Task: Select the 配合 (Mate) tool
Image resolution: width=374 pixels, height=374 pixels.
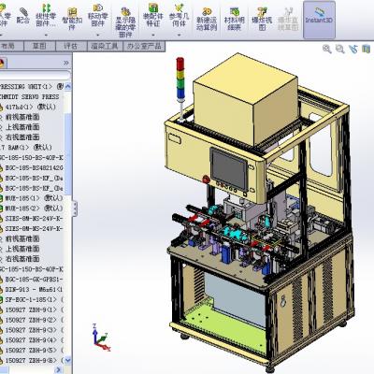Action: pos(23,16)
